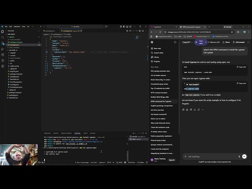The image size is (252, 189).
Task: Open the Search view in VS Code activity bar
Action: pyautogui.click(x=3, y=37)
